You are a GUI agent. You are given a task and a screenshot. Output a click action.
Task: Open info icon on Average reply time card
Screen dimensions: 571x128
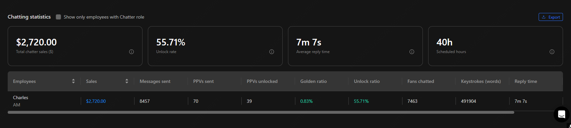pos(412,52)
